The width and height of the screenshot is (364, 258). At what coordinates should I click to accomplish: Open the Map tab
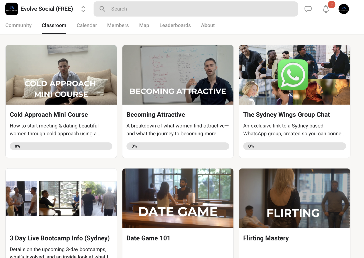tap(144, 25)
